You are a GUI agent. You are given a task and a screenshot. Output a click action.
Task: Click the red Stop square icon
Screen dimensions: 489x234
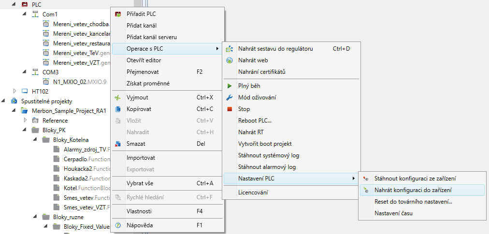[x=230, y=109]
